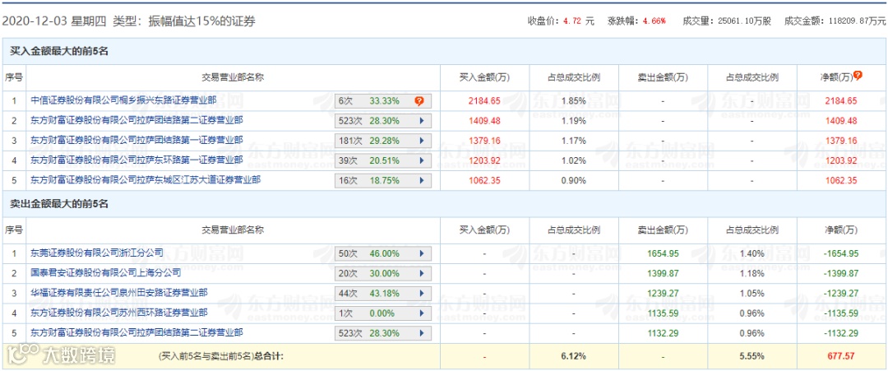Click percentage cell 1.05%
888x371 pixels.
click(x=752, y=294)
